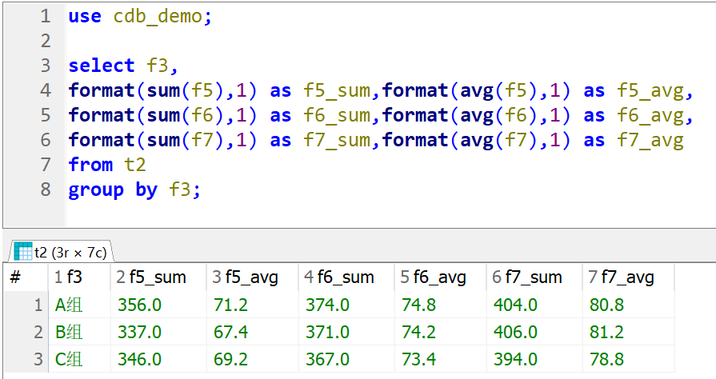The image size is (716, 379).
Task: Switch to the t2 (3r × 7c) result tab
Action: (x=68, y=251)
